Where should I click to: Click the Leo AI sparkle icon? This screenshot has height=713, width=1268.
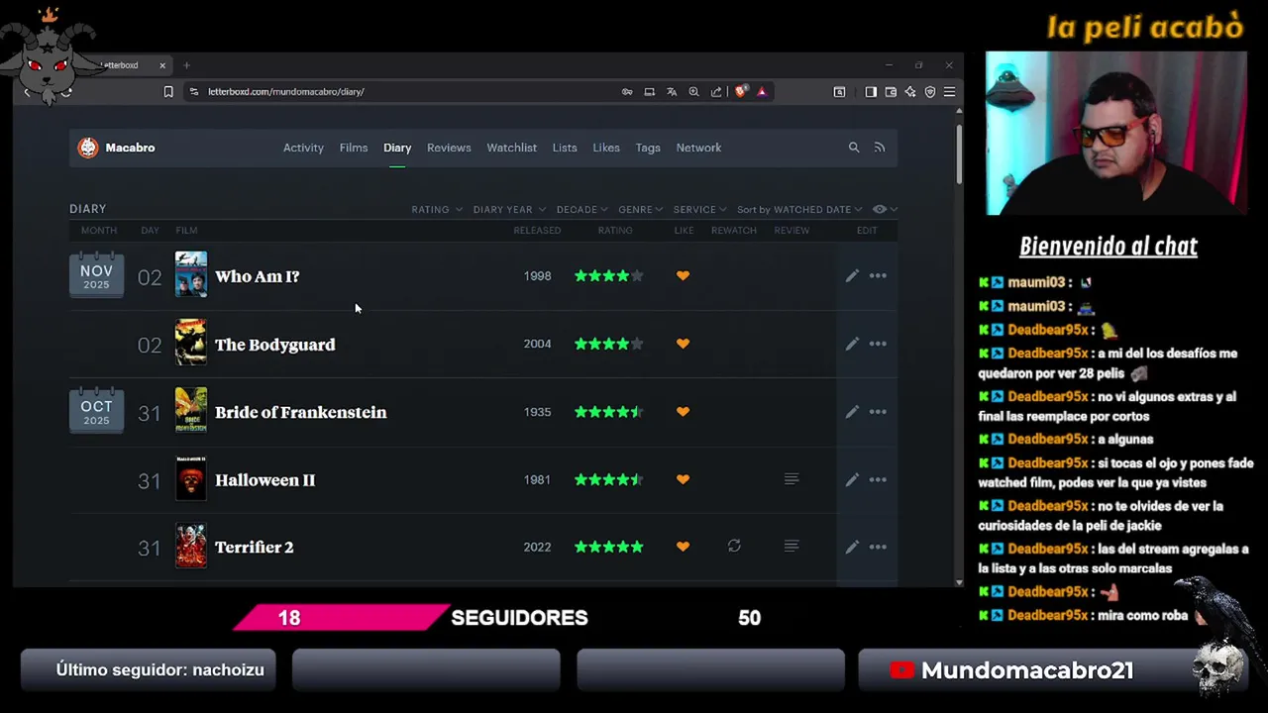point(910,91)
